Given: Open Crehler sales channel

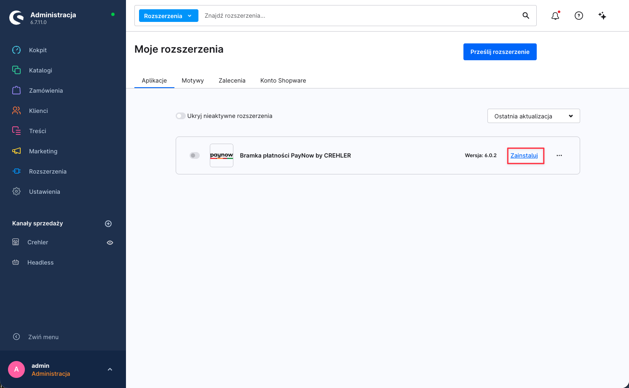Looking at the screenshot, I should click(37, 242).
